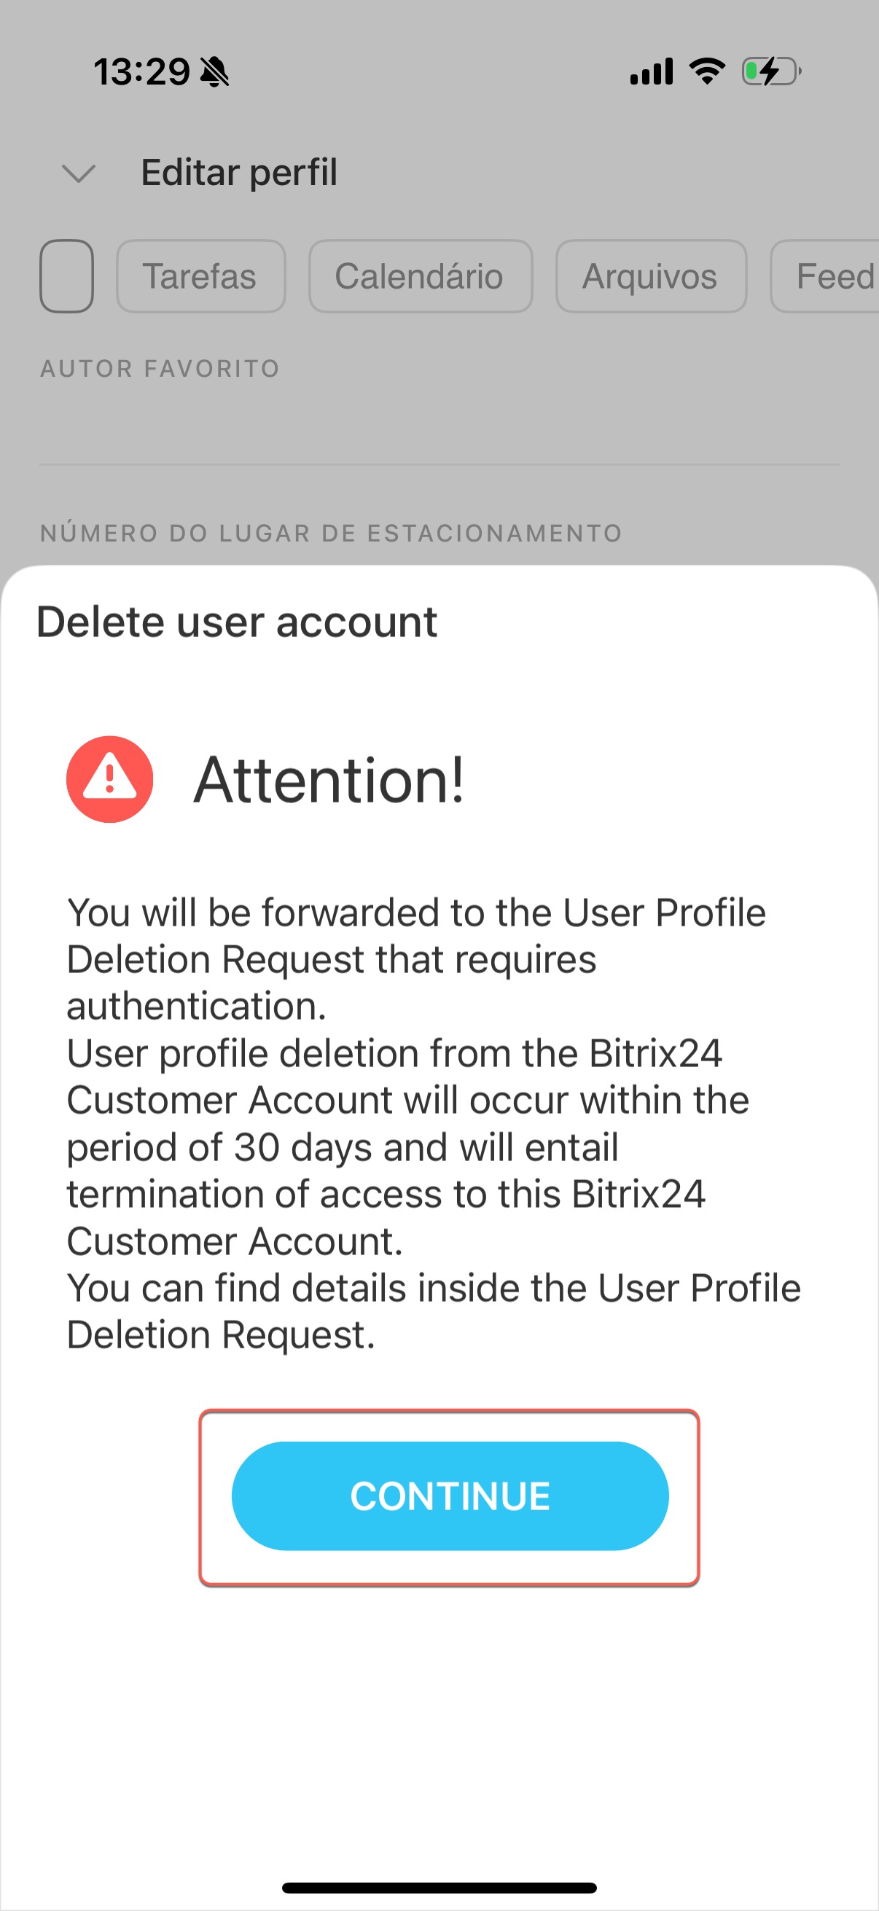The image size is (879, 1911).
Task: Tap the Editar perfil title
Action: tap(239, 173)
